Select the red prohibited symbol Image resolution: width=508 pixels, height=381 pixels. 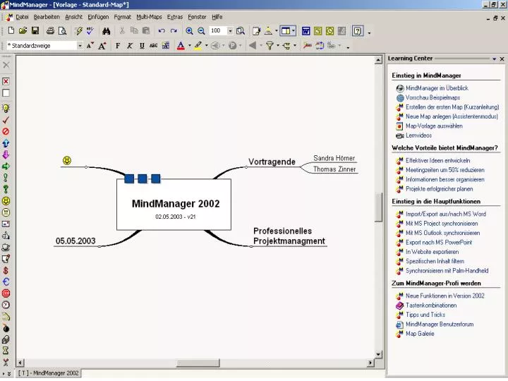pos(6,131)
